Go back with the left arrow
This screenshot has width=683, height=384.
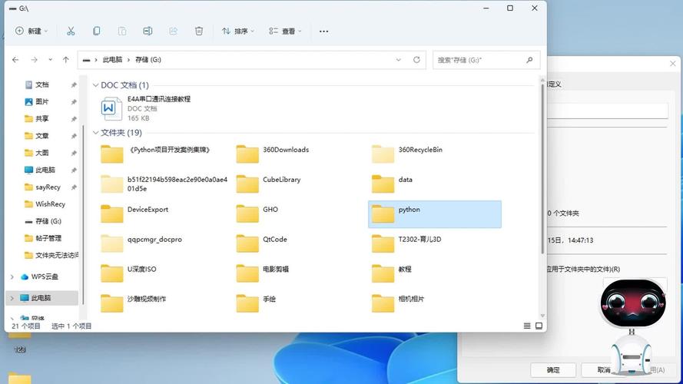point(15,60)
